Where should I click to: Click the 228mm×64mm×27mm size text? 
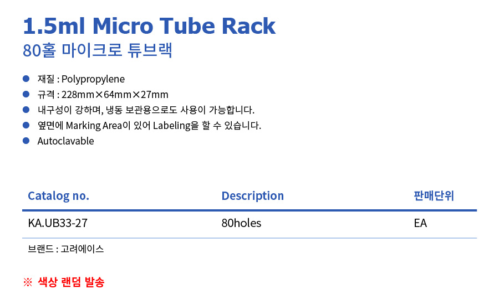(x=115, y=95)
